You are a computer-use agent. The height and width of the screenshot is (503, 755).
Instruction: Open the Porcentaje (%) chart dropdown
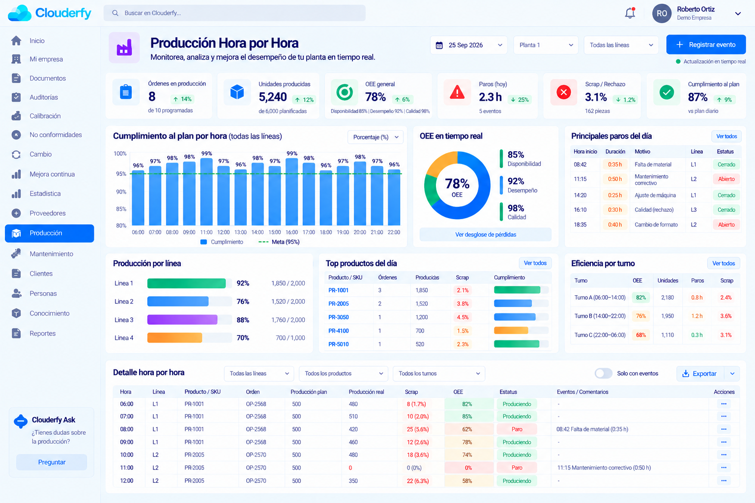(376, 137)
